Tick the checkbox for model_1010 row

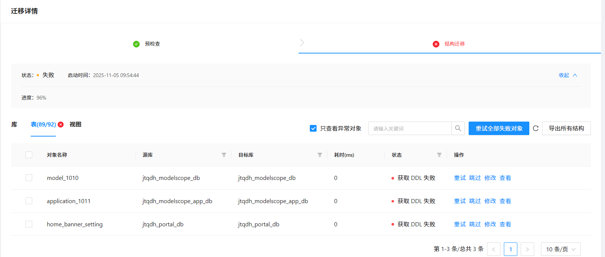pos(29,178)
